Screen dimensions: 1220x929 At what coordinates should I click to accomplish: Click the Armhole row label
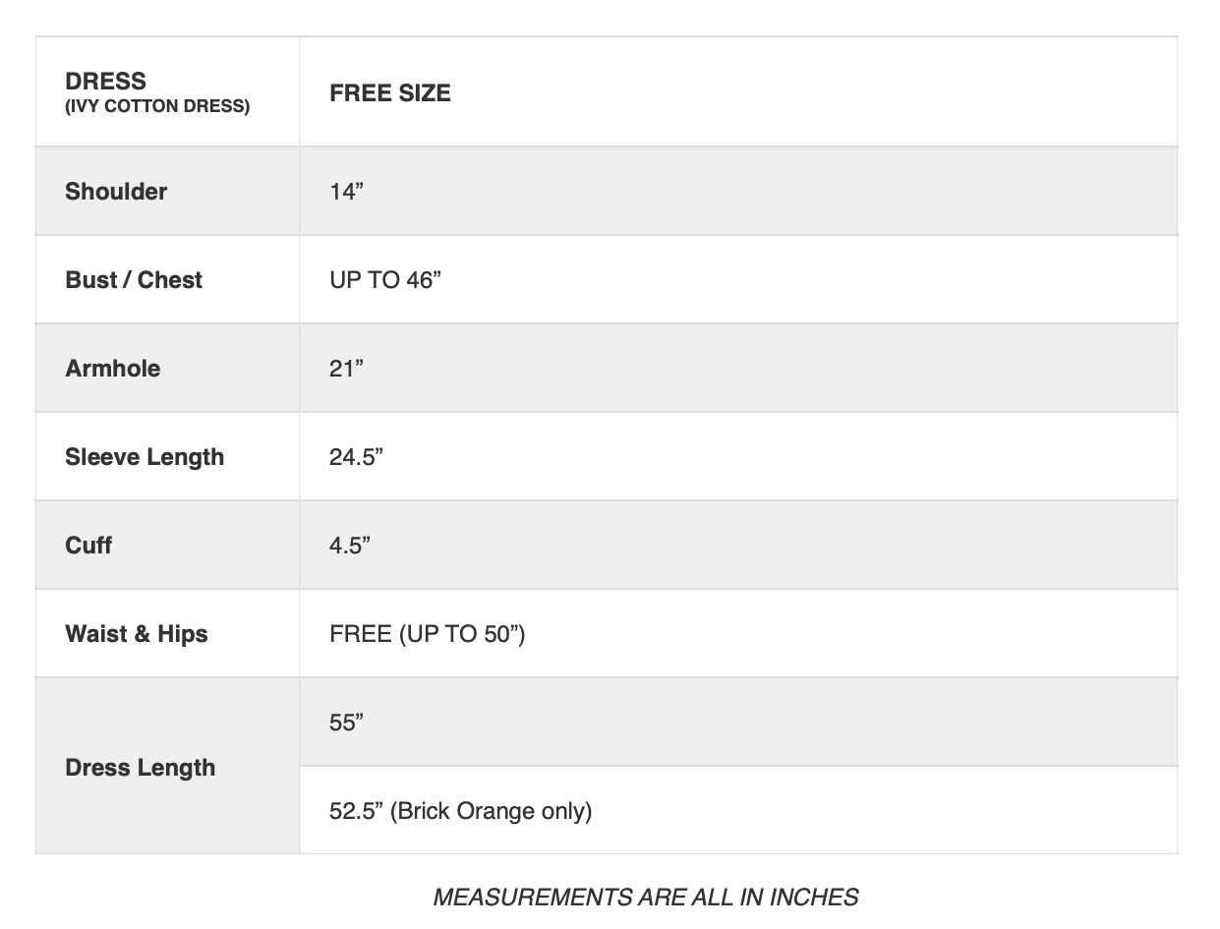[x=112, y=369]
